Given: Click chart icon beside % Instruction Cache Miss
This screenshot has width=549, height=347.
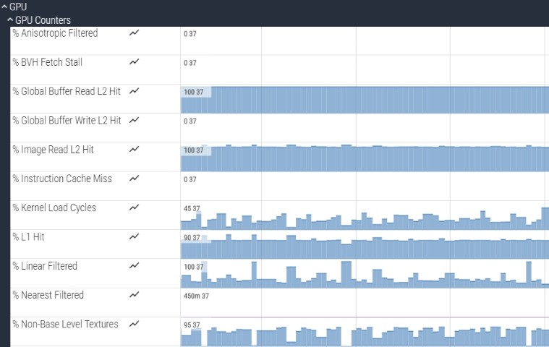Looking at the screenshot, I should [x=134, y=179].
